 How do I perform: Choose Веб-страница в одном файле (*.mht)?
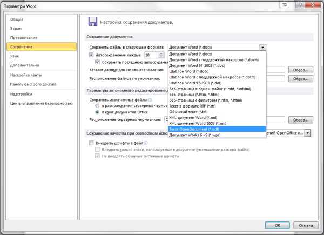click(217, 89)
